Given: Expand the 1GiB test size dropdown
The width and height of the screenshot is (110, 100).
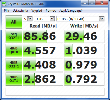Looking at the screenshot, I should coord(44,19).
